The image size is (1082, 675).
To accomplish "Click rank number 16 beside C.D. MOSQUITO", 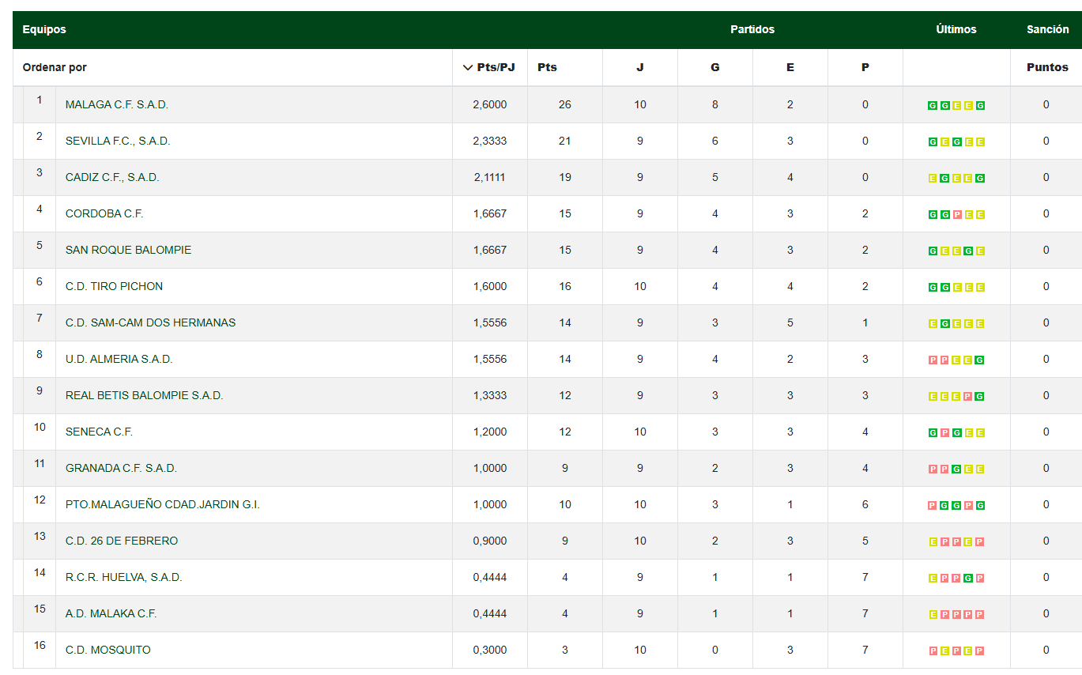I will point(40,645).
